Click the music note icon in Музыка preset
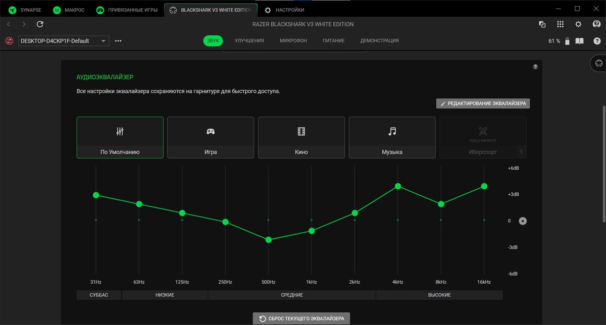 pos(392,131)
